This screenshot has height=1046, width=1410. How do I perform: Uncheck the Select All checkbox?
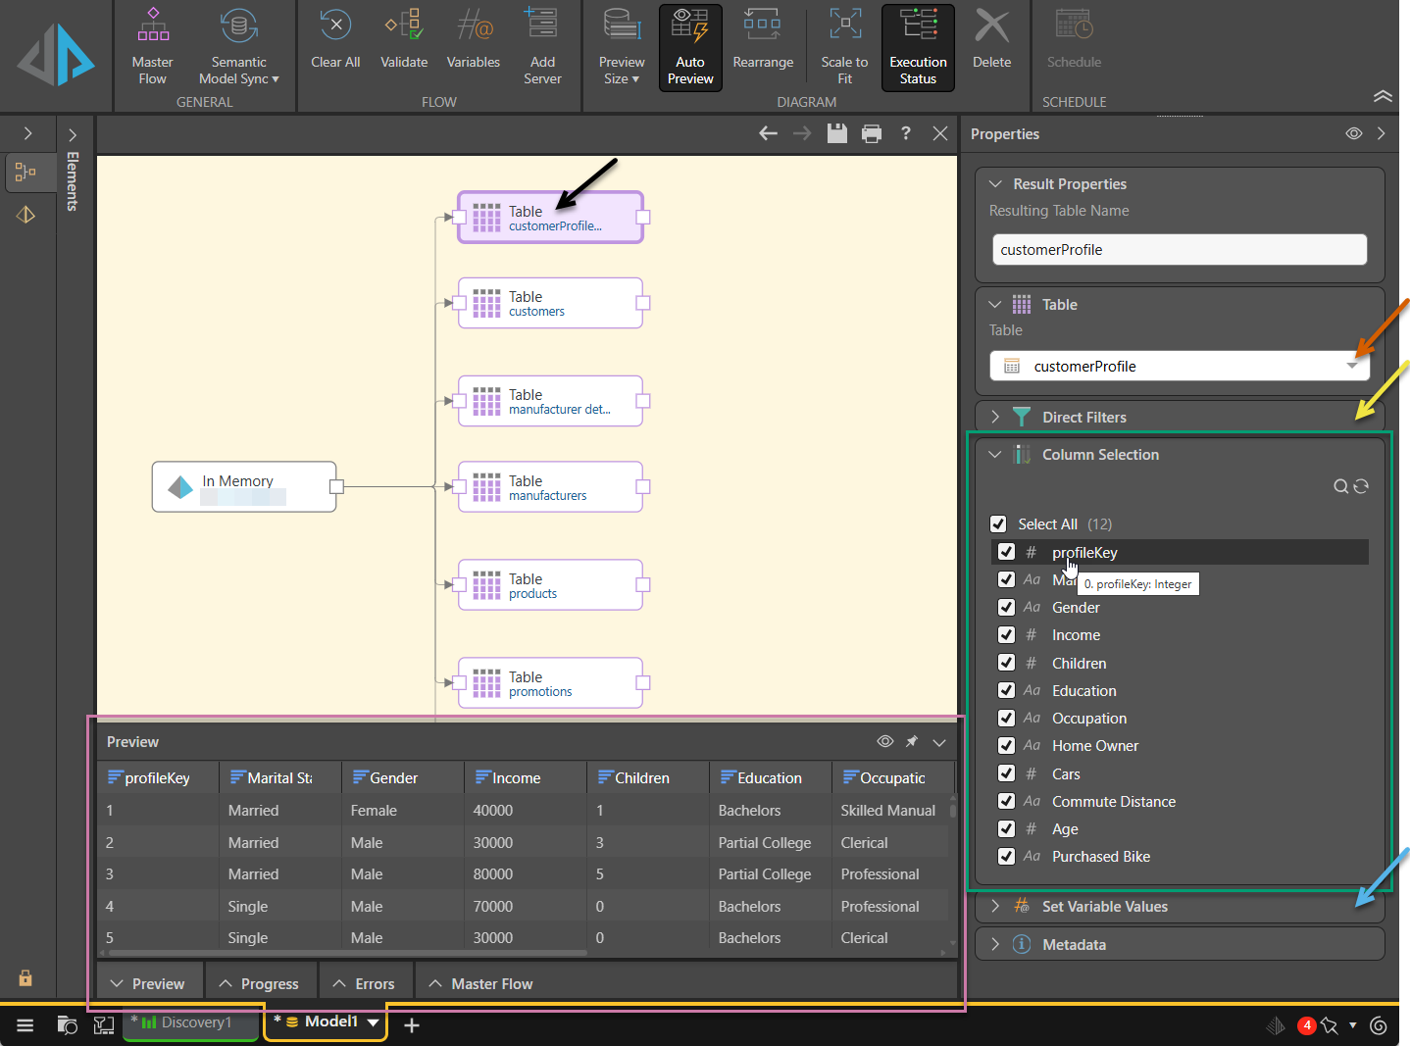[998, 523]
